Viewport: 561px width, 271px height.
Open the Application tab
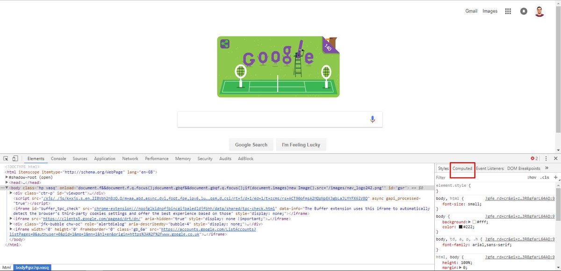coord(105,159)
